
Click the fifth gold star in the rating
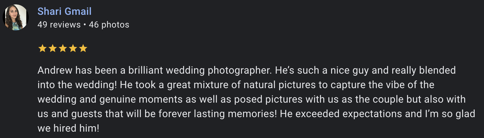pos(83,48)
